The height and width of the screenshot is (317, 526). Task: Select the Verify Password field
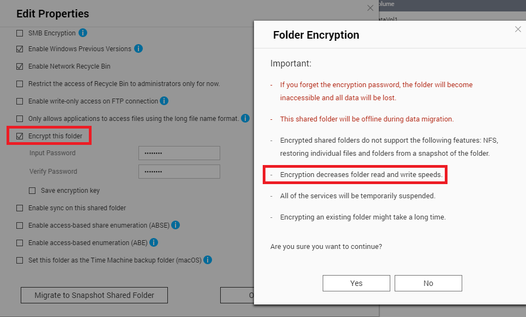point(179,171)
